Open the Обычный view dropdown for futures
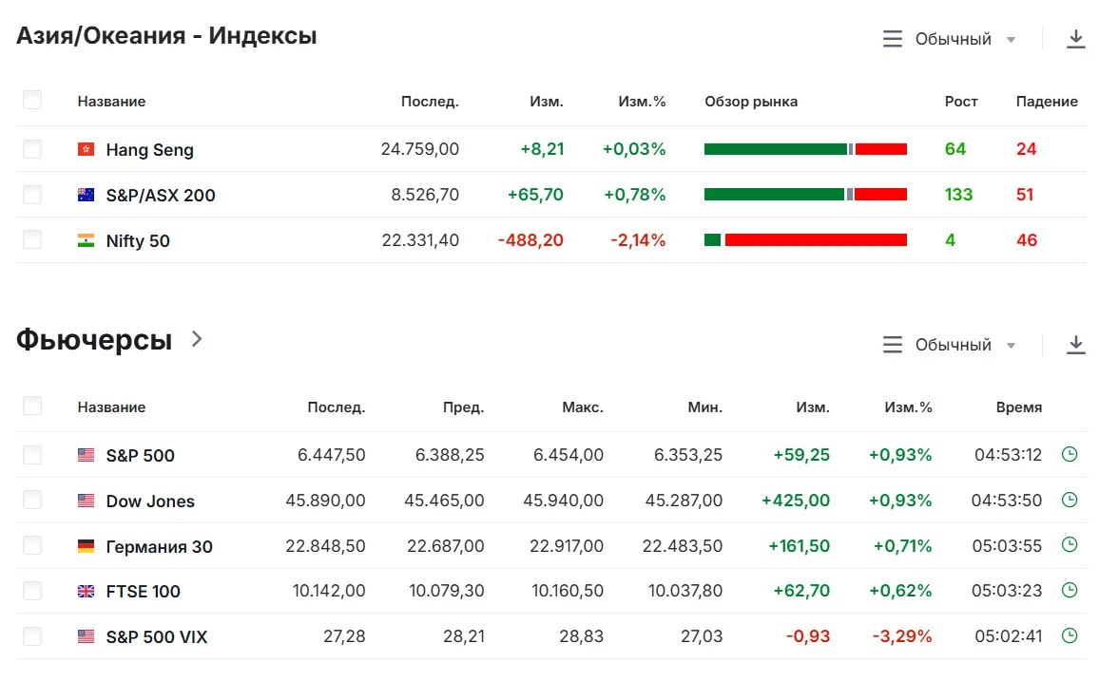 click(949, 345)
